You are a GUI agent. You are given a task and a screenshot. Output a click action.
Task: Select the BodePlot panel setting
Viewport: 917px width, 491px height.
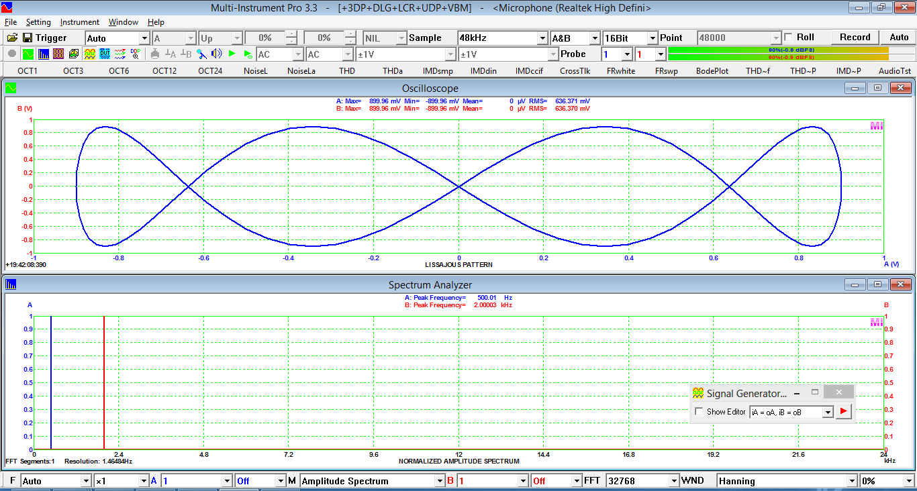point(712,70)
